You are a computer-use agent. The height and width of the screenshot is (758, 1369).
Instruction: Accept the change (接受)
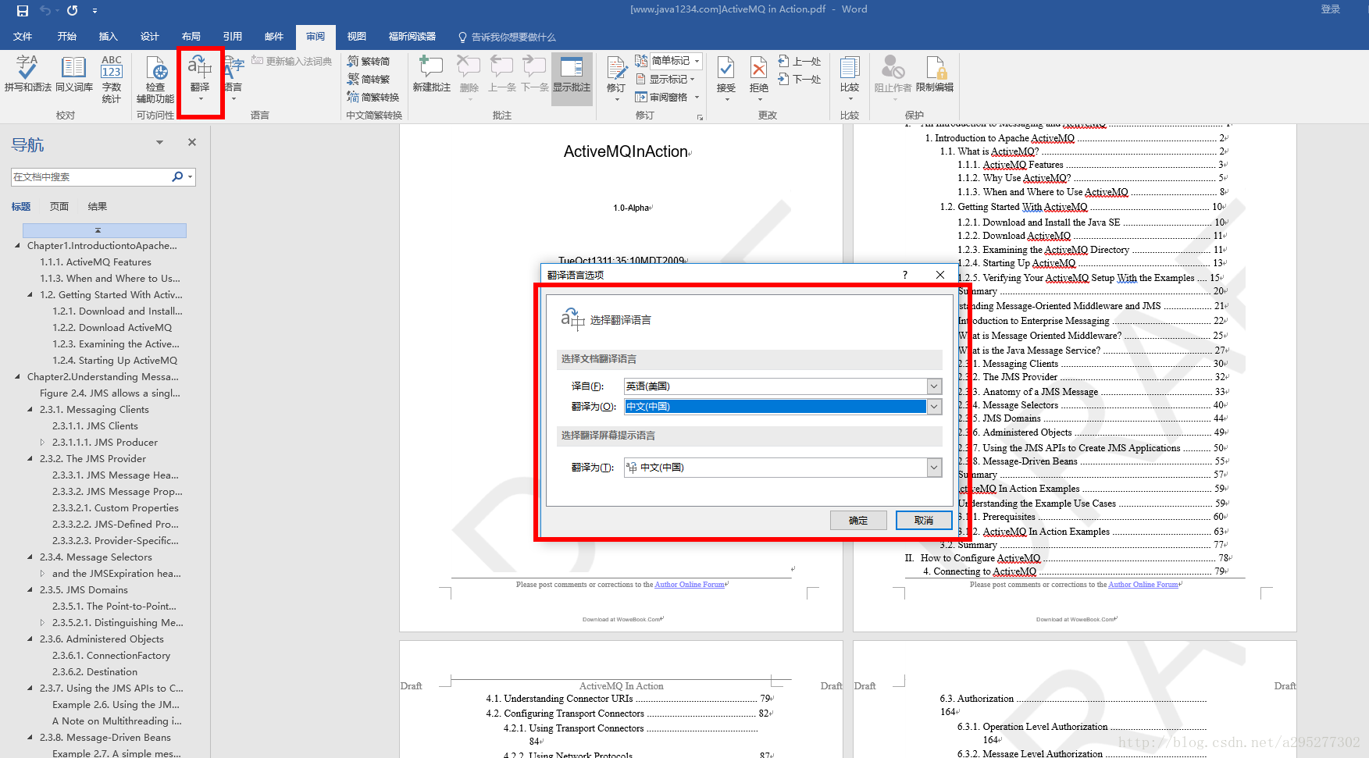click(x=726, y=79)
